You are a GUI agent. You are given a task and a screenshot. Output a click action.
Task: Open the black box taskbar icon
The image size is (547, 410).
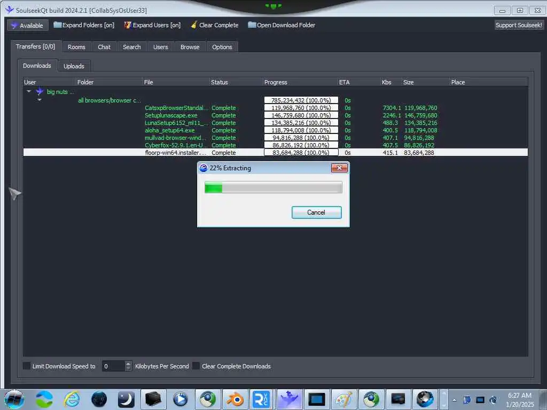tap(153, 399)
